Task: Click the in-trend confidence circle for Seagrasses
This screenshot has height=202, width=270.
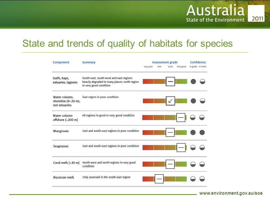Action: point(202,148)
